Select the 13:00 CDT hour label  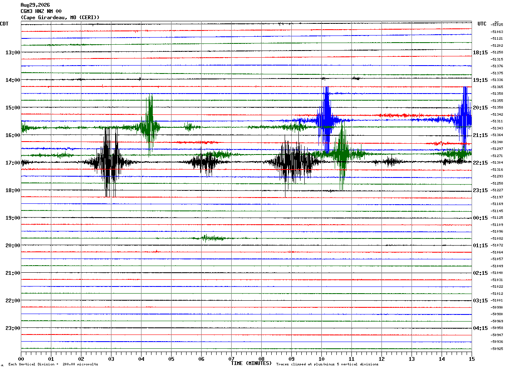[13, 53]
